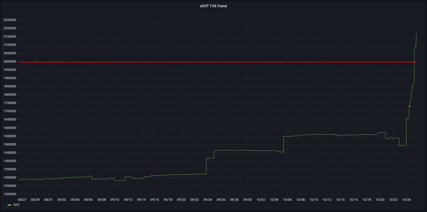
Task: Click the green DOT legend color swatch
Action: (x=9, y=205)
